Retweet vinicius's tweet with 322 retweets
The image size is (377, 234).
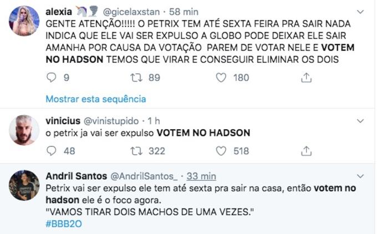[x=135, y=150]
